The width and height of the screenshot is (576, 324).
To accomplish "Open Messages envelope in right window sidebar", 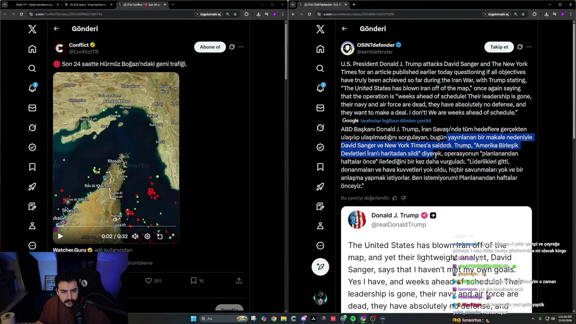I will point(320,108).
